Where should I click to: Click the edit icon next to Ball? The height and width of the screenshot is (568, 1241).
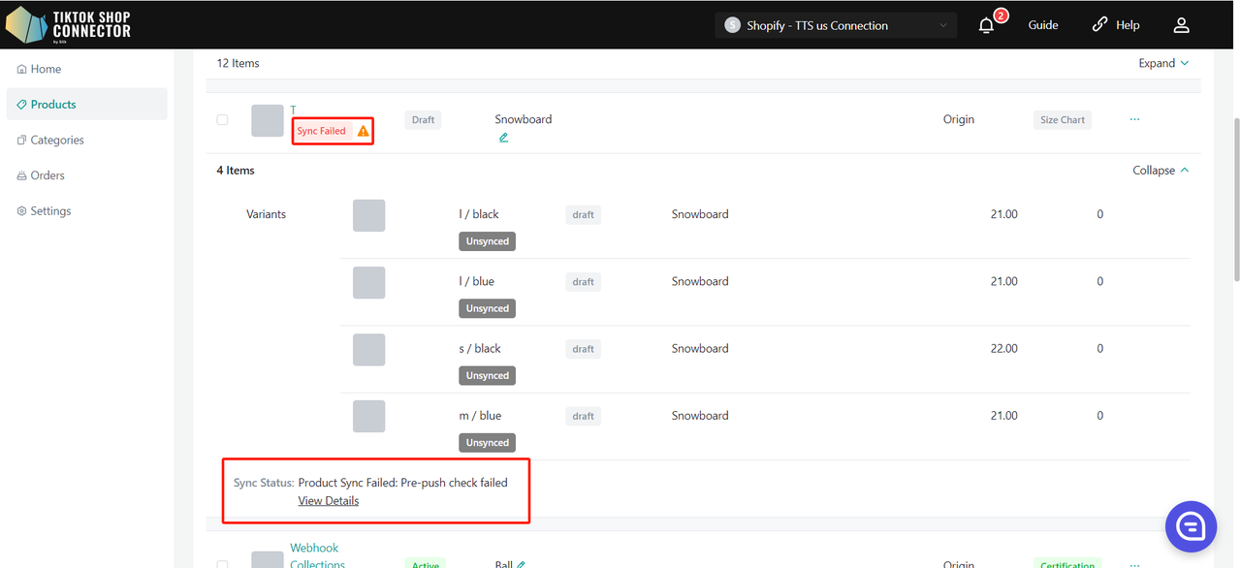pyautogui.click(x=522, y=564)
